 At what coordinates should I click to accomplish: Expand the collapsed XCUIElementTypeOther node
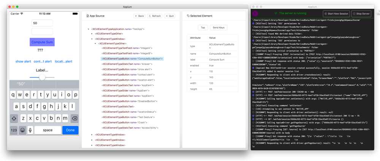(92, 34)
